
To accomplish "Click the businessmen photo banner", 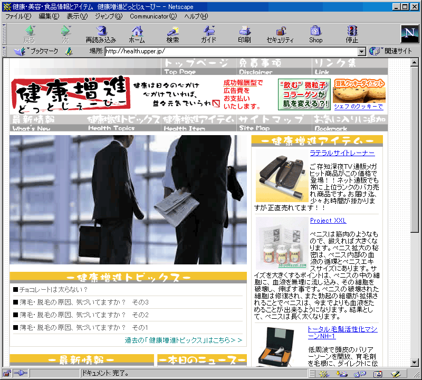I will coord(128,199).
